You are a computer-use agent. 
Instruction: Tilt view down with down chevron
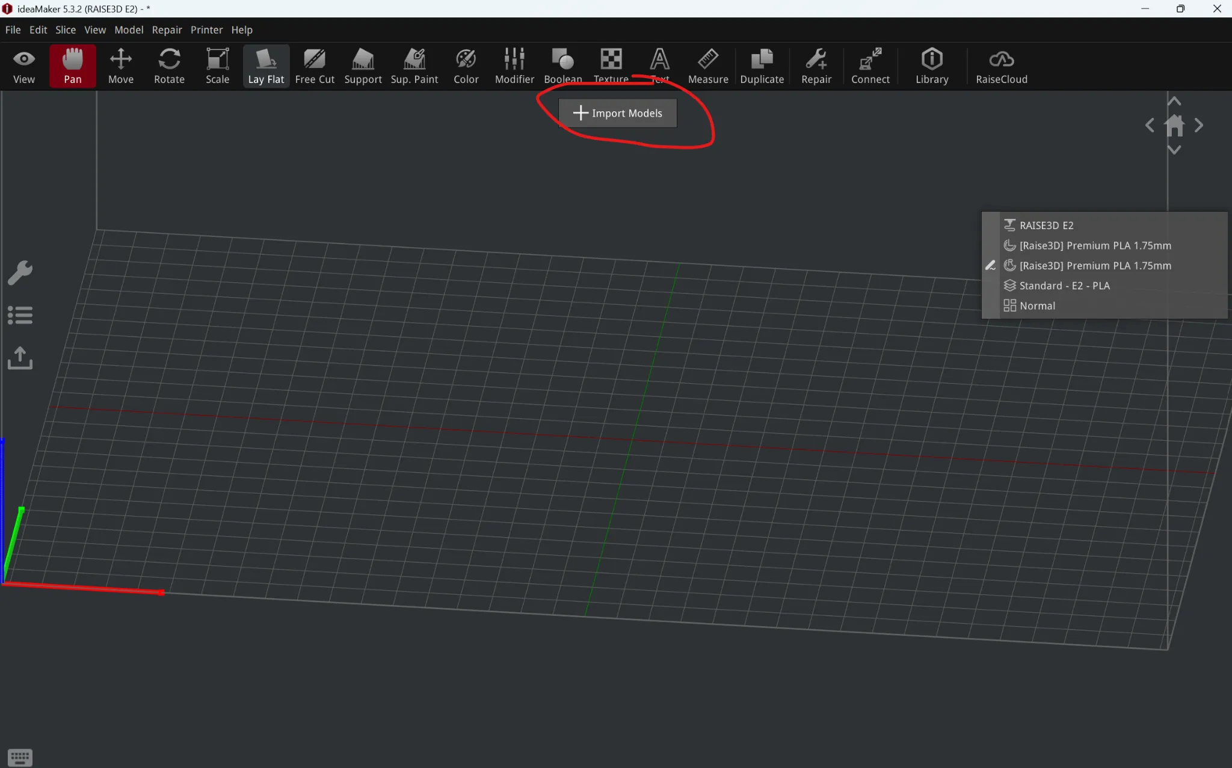(x=1174, y=150)
